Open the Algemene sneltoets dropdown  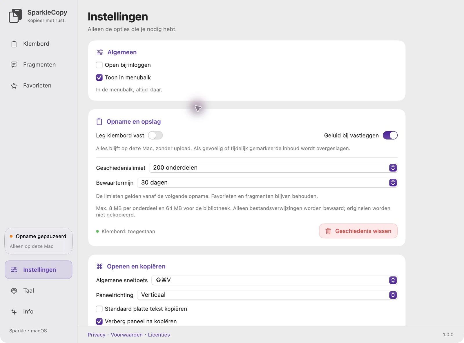274,280
